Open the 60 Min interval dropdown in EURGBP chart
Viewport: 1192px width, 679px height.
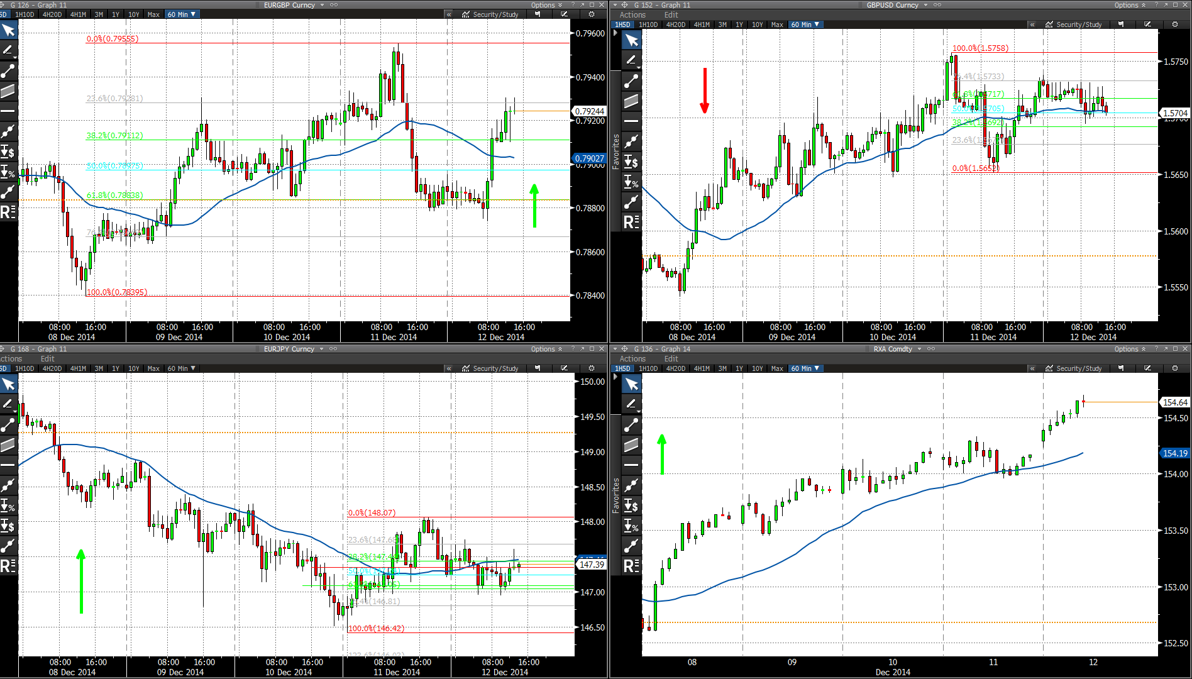[182, 14]
